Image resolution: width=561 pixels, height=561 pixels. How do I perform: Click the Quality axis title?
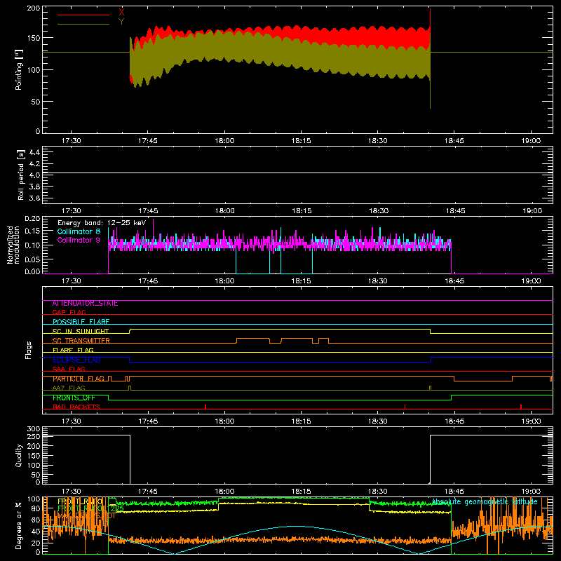tap(19, 455)
